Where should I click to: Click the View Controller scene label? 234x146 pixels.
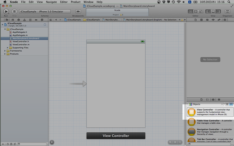[116, 136]
